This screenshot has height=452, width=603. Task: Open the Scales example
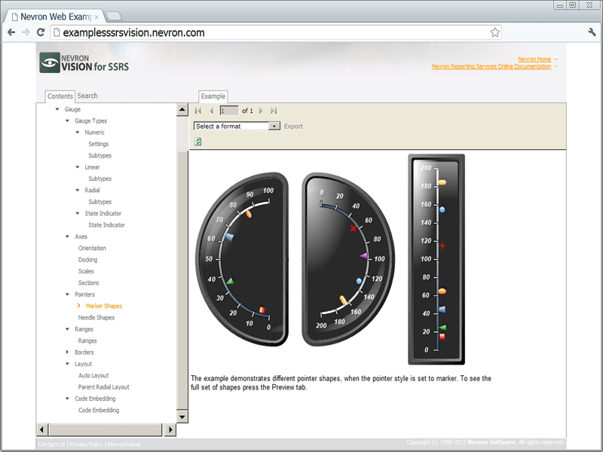[x=86, y=271]
